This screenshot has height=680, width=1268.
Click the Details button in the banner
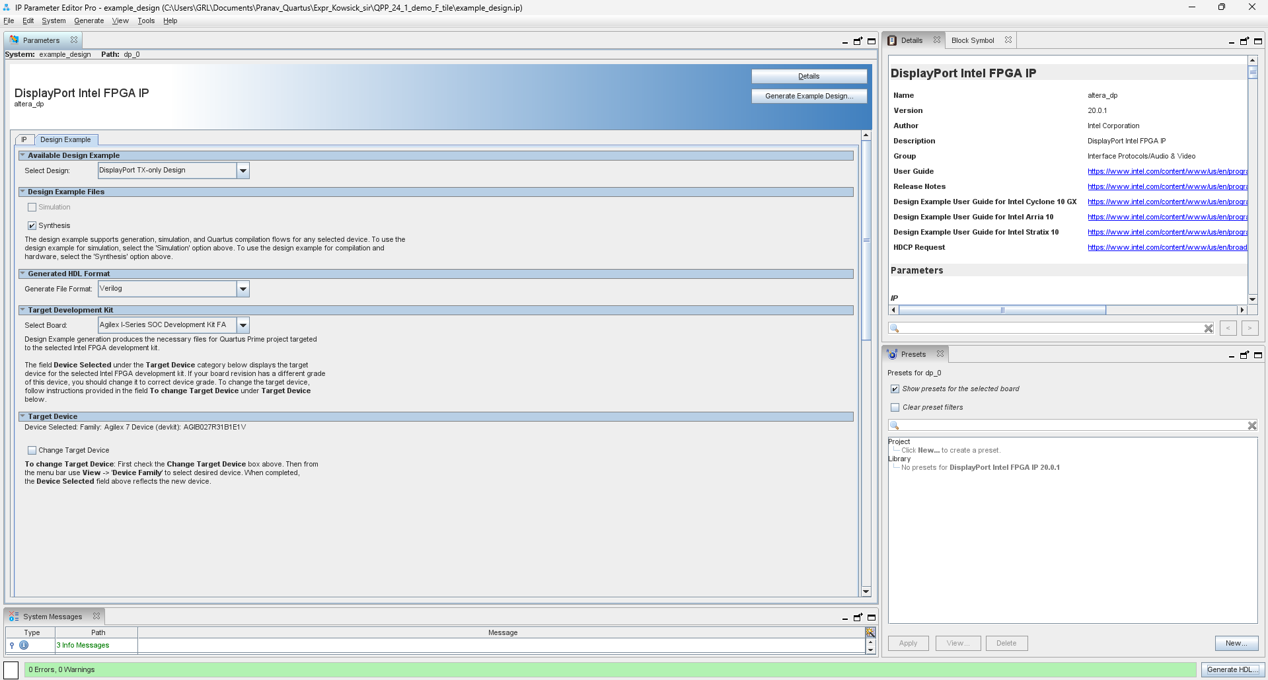tap(809, 76)
